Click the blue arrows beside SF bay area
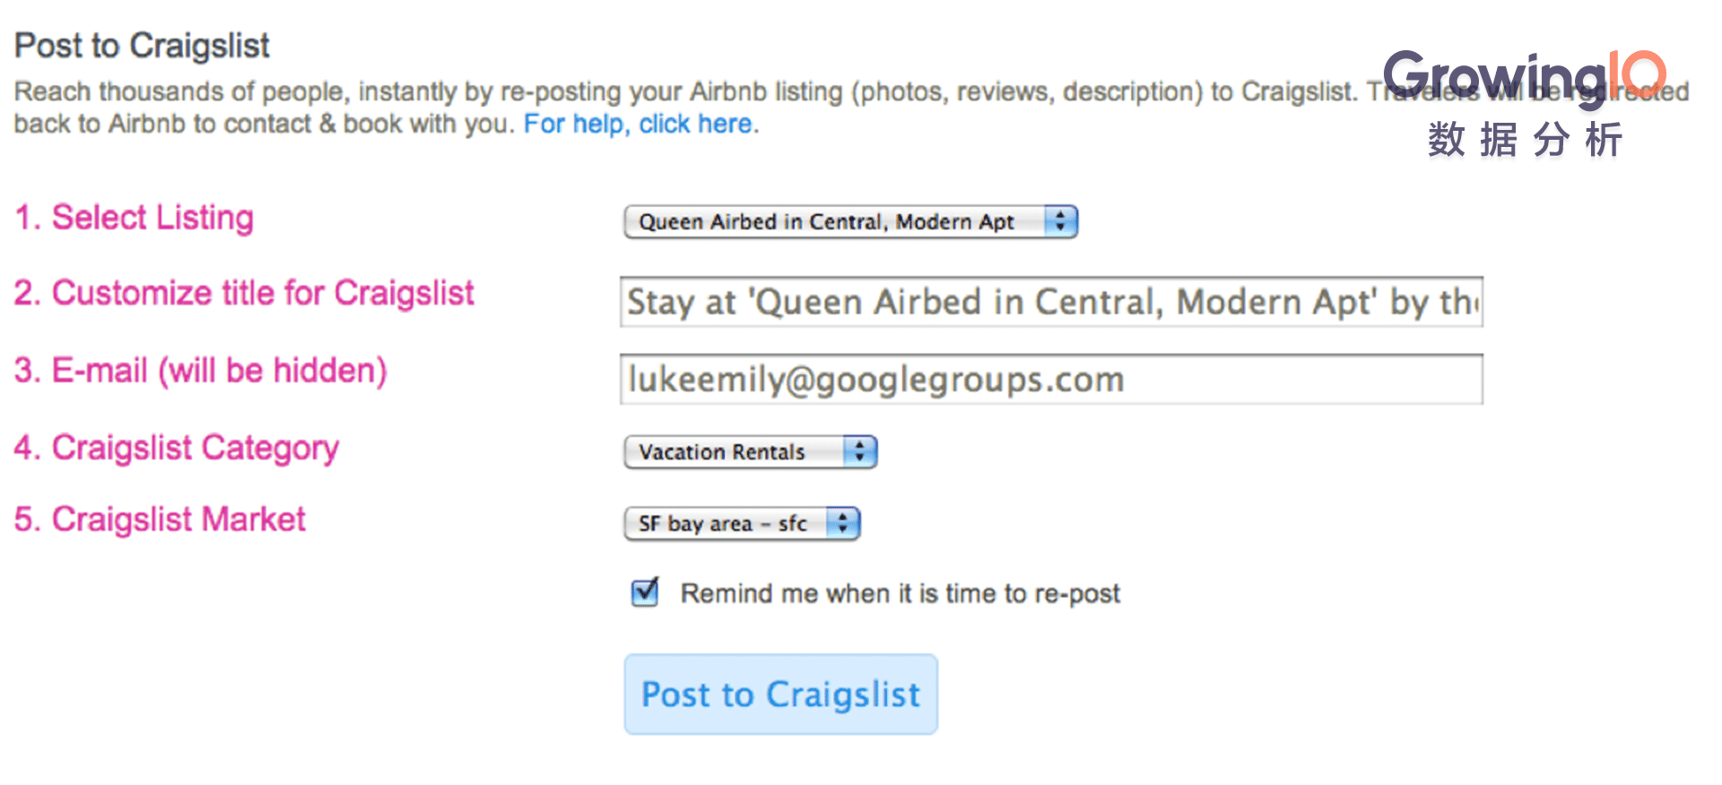This screenshot has height=785, width=1722. click(x=842, y=523)
